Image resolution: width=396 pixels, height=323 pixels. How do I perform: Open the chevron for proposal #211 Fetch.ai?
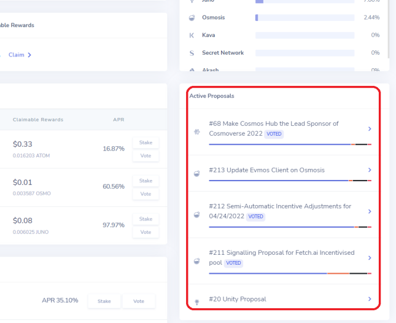[x=370, y=258]
